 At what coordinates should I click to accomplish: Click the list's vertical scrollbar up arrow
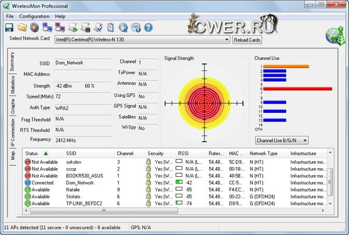[330, 152]
